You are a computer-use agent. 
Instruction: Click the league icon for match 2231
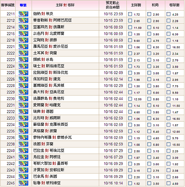[x=23, y=105]
